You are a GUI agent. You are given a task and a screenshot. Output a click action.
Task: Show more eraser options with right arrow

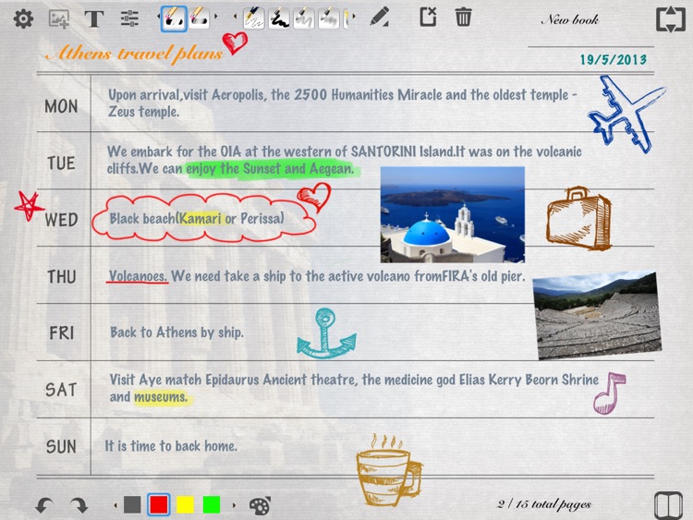pos(215,17)
